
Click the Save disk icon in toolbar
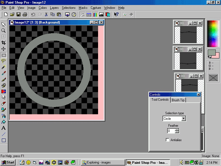19,14
